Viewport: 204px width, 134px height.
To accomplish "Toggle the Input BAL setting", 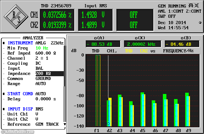I will tap(39, 68).
